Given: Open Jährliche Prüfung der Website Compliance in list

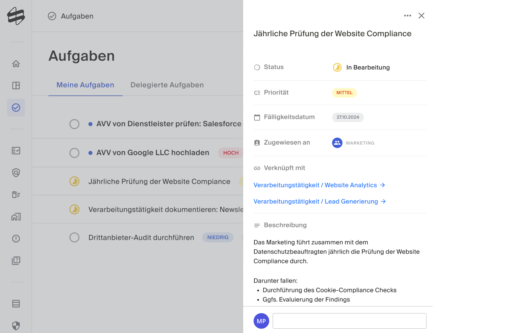Looking at the screenshot, I should coord(159,181).
